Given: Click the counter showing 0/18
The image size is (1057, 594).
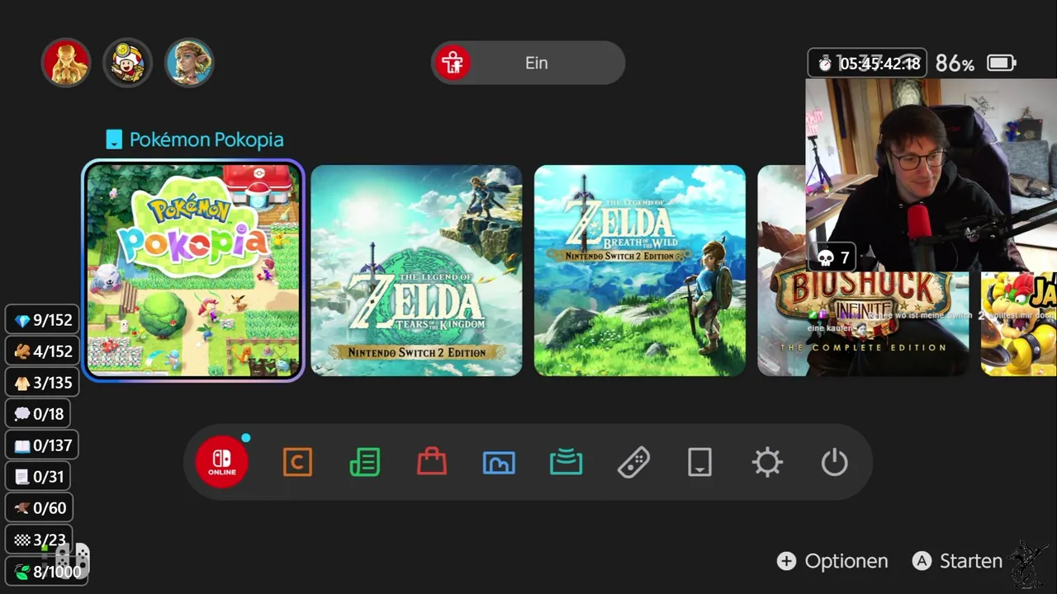Looking at the screenshot, I should coord(39,414).
